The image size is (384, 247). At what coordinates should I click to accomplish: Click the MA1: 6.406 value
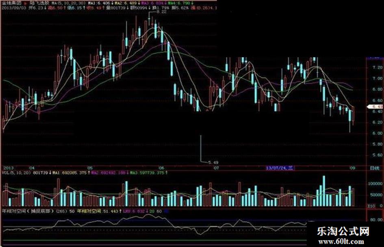click(x=100, y=3)
